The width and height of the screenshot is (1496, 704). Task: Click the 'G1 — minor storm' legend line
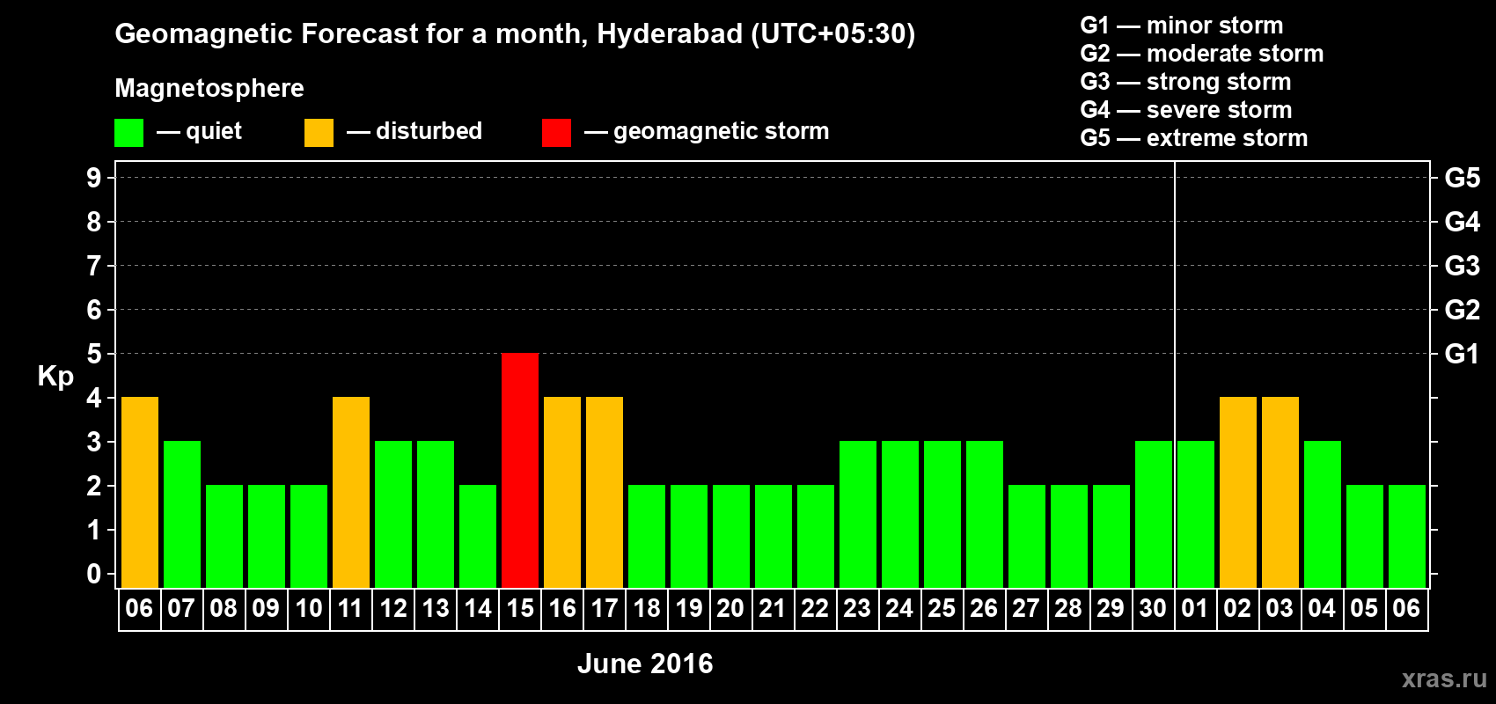[1182, 26]
